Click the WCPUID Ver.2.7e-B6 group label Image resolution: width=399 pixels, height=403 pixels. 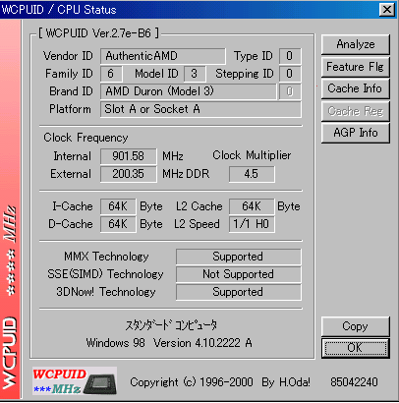point(98,33)
